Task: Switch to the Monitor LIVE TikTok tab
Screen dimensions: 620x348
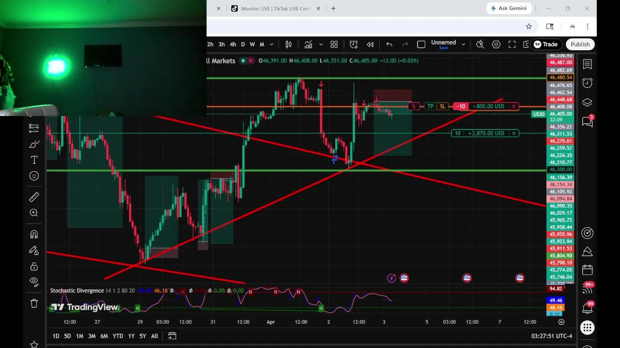Action: (275, 8)
